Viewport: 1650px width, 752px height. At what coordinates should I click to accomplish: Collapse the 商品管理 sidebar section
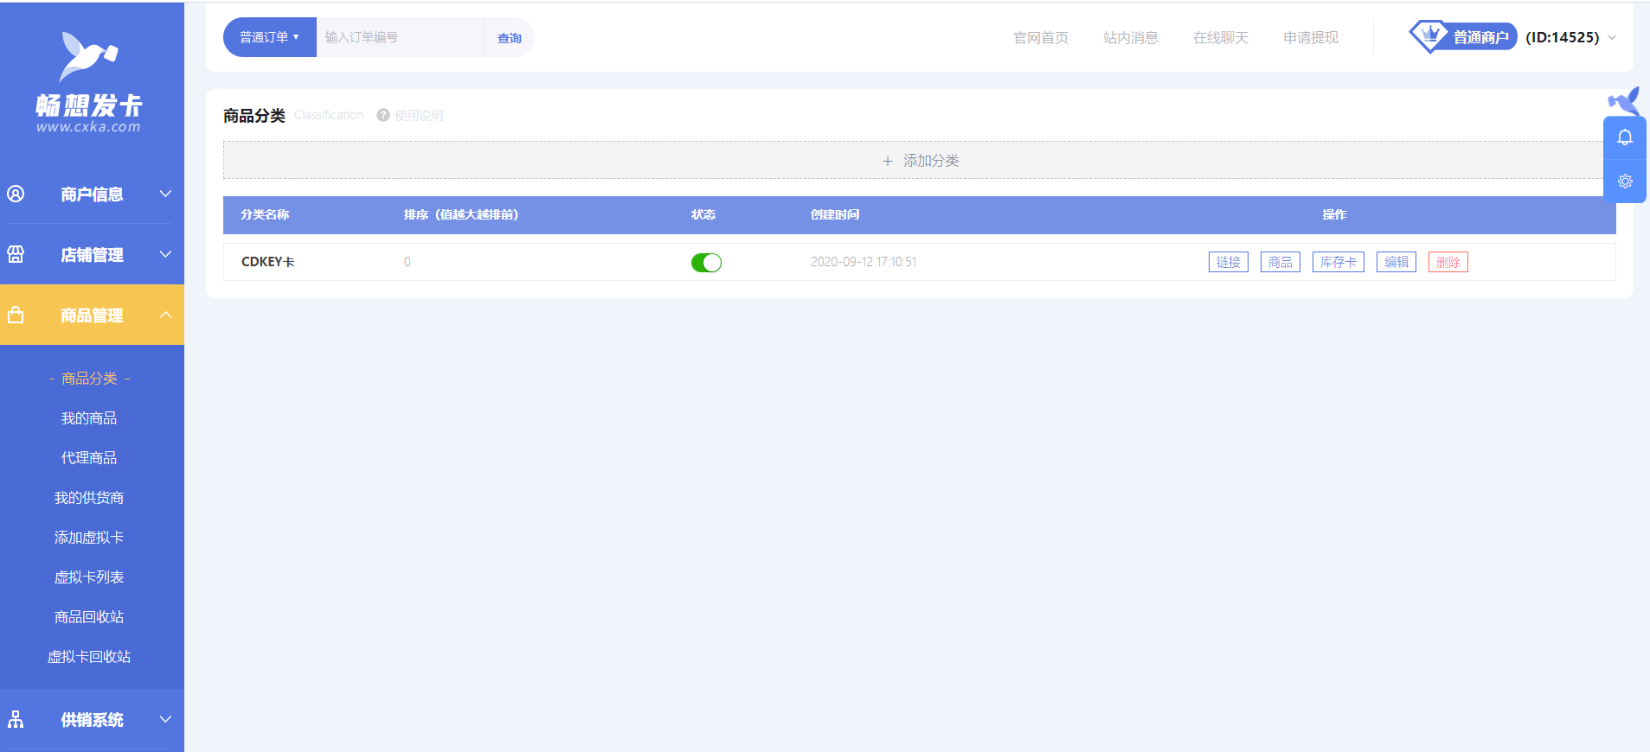165,315
